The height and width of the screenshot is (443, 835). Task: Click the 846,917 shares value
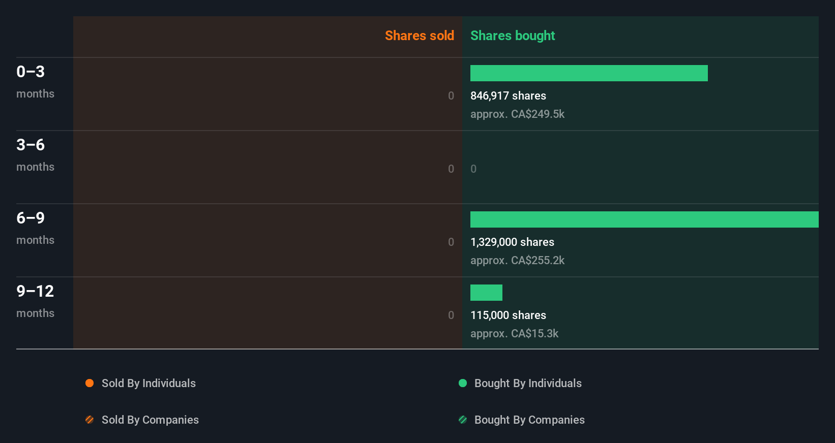[508, 96]
